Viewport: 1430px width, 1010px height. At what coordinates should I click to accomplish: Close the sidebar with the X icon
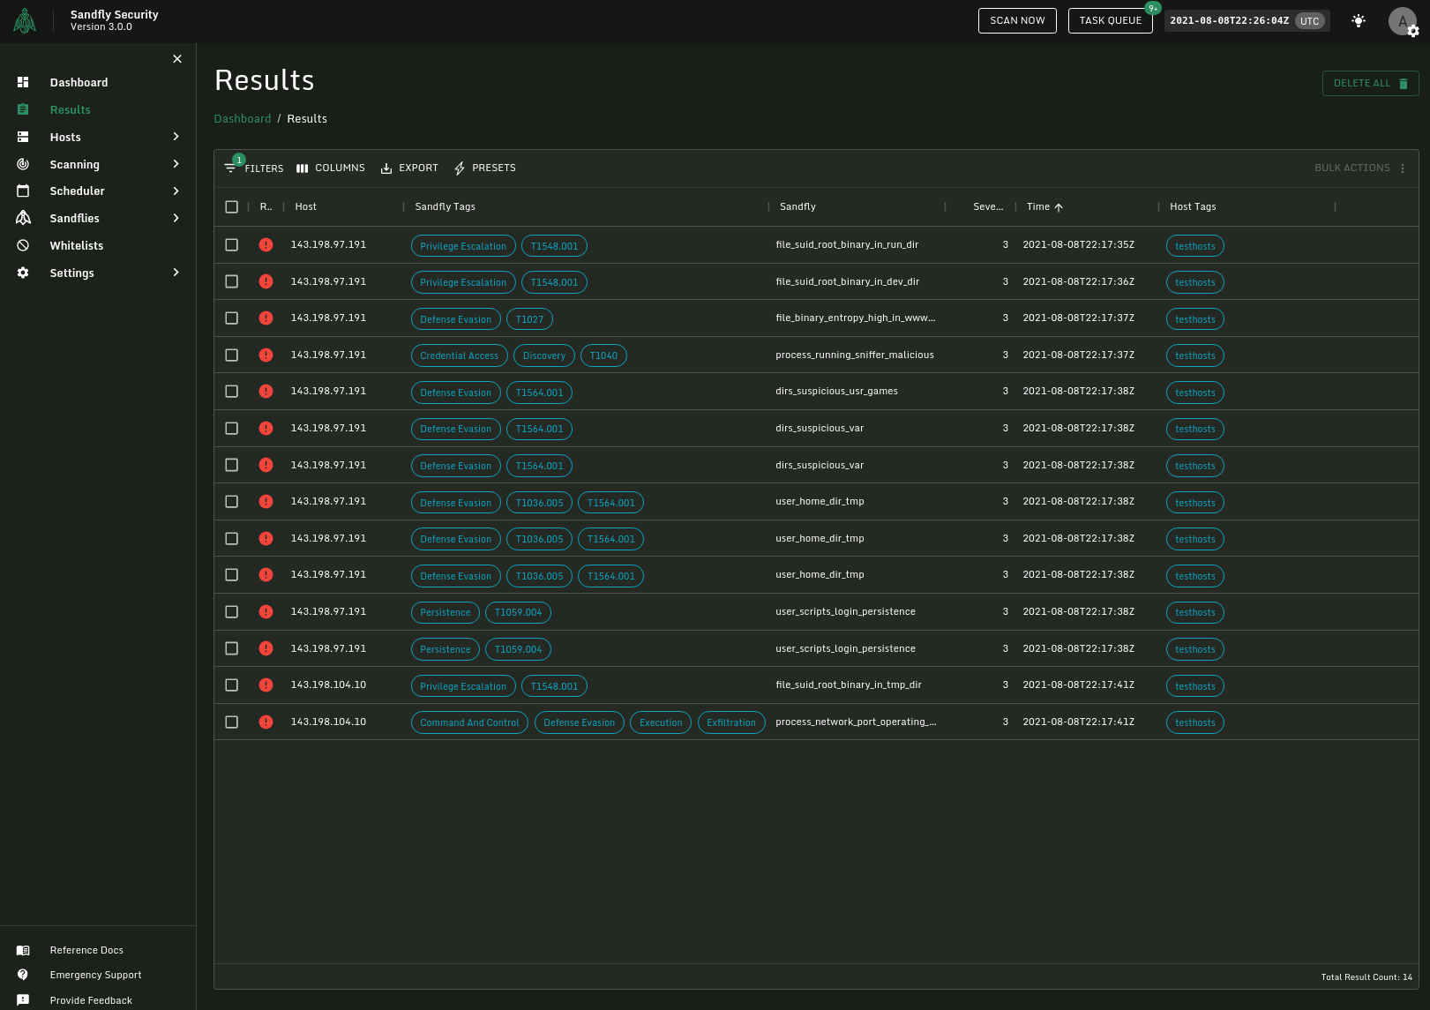(177, 59)
